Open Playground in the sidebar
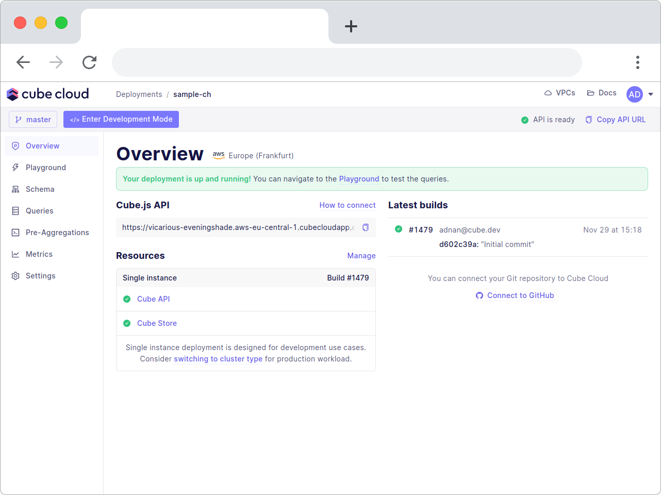This screenshot has height=495, width=661. [46, 168]
